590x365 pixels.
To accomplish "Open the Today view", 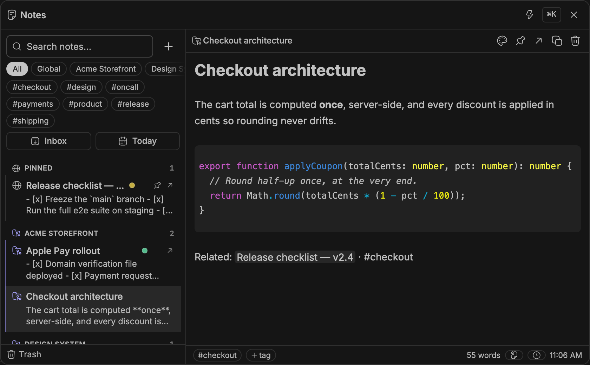I will pos(138,141).
